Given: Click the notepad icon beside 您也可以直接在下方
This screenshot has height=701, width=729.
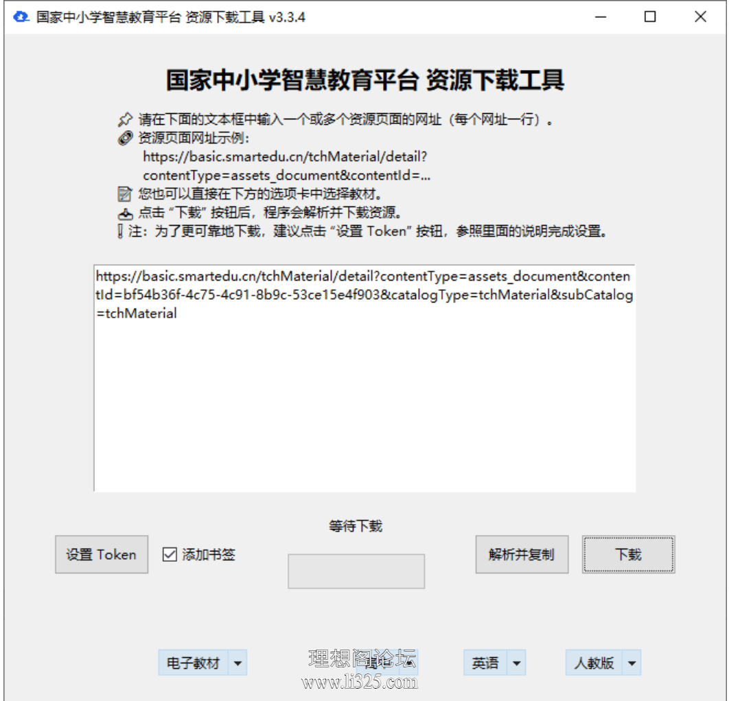Looking at the screenshot, I should pos(125,193).
